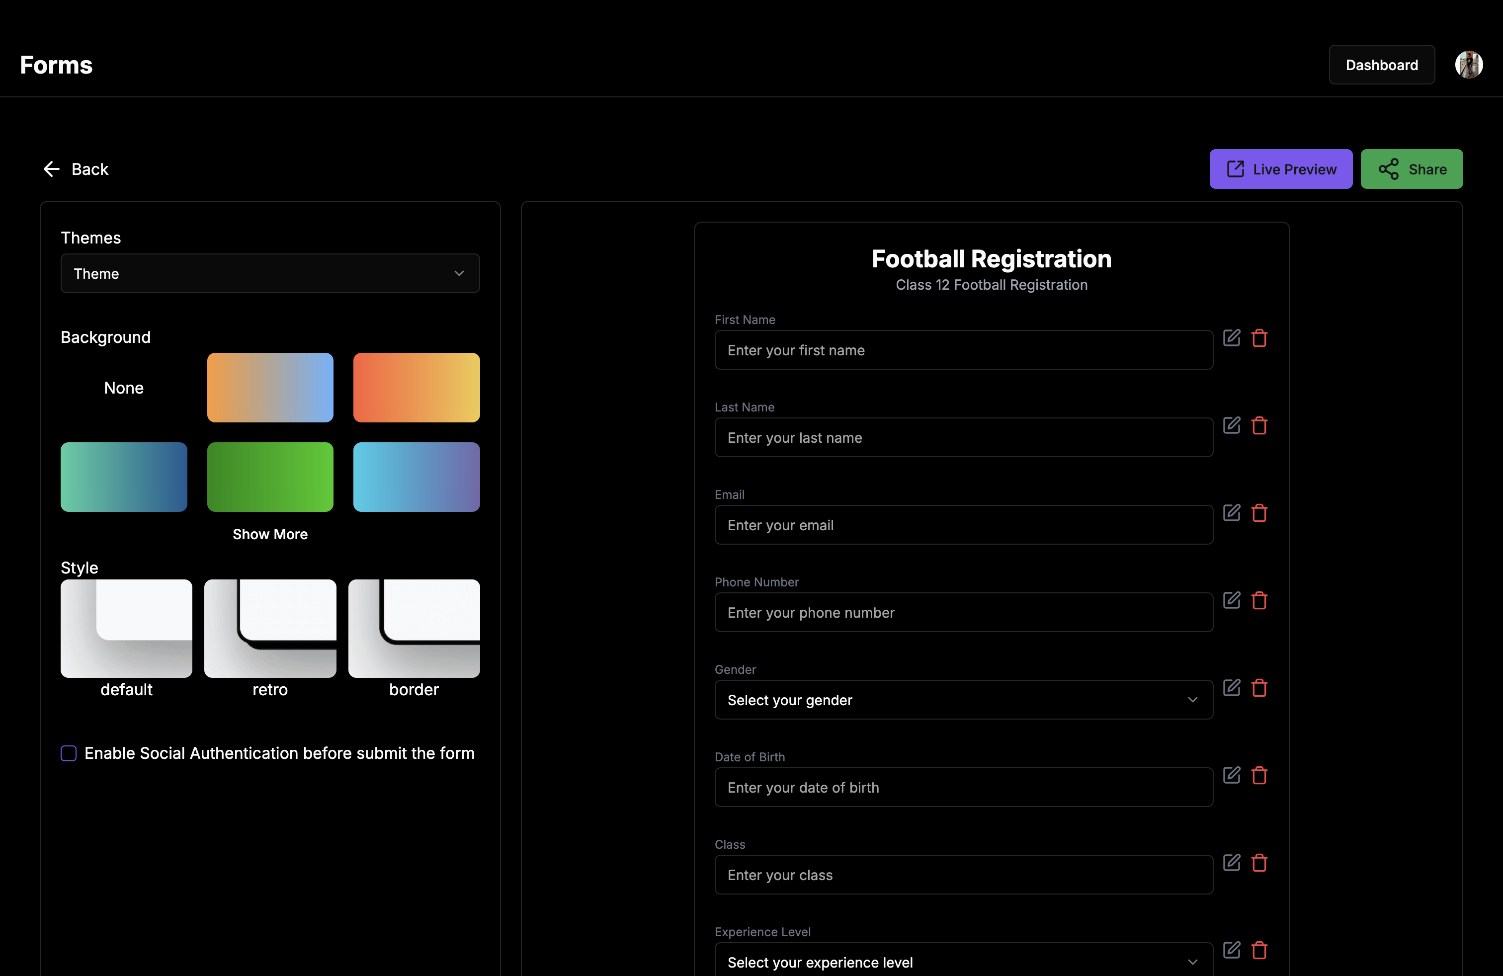Show more background options
The image size is (1503, 976).
[270, 534]
